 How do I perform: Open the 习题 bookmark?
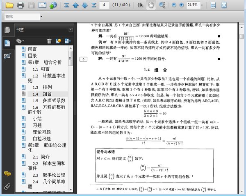click(x=37, y=125)
